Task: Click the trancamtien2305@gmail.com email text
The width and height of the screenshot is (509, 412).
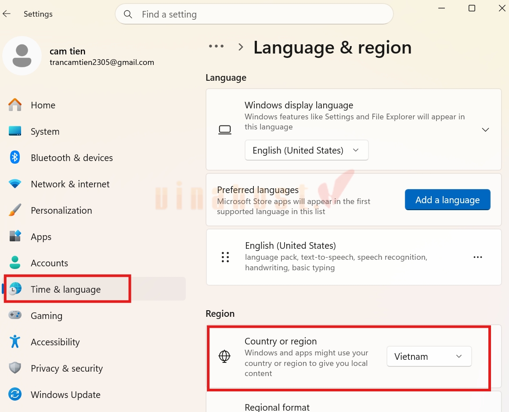Action: pos(102,62)
